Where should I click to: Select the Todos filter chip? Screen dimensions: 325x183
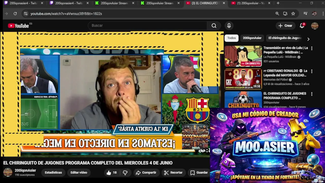(x=232, y=38)
